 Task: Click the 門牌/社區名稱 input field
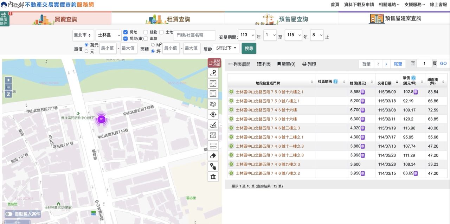click(194, 36)
